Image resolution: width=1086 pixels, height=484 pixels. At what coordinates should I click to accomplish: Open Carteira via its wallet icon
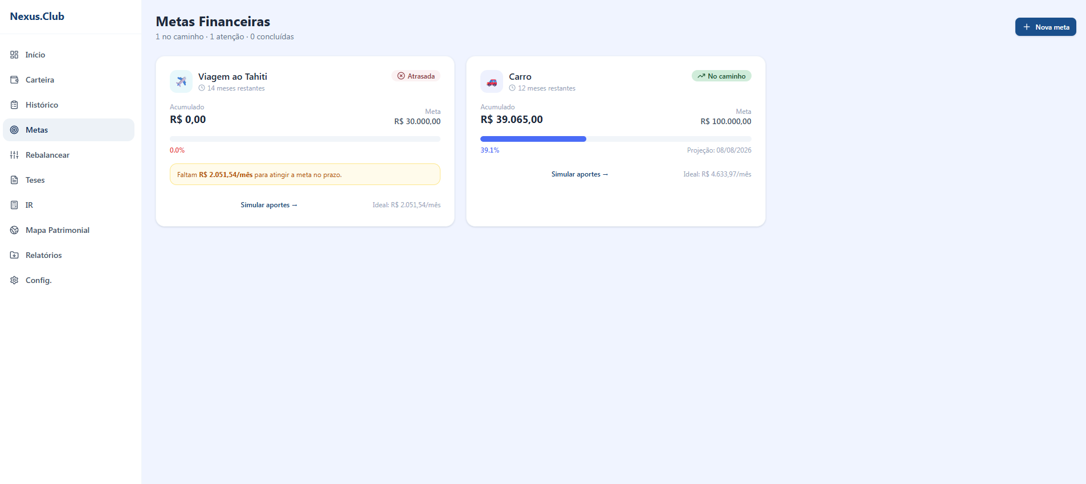14,80
